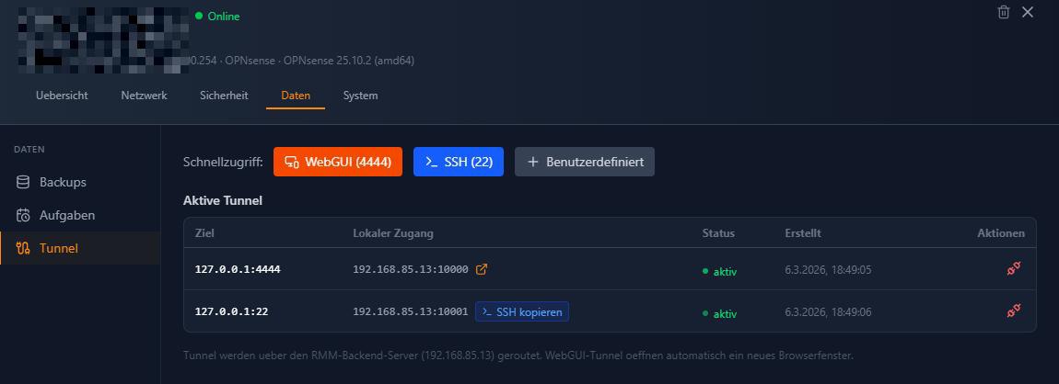The image size is (1059, 384).
Task: Click the aktiv status of the 4444 tunnel
Action: click(719, 272)
